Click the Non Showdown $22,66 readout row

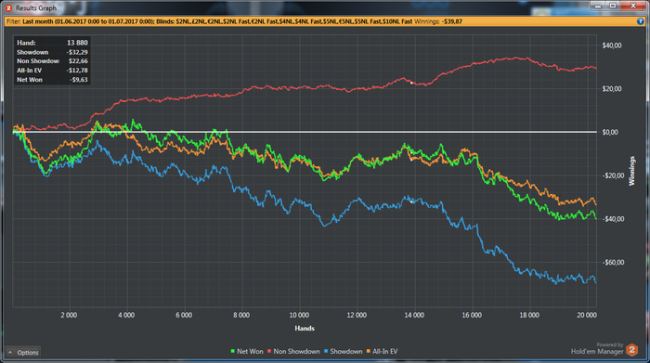(52, 61)
